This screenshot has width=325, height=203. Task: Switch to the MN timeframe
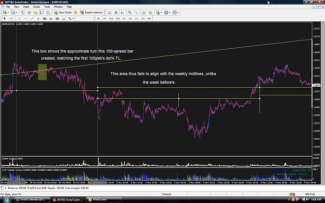pyautogui.click(x=149, y=19)
